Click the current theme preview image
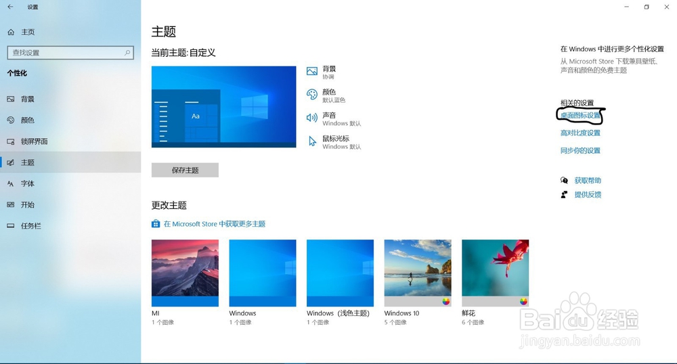Image resolution: width=677 pixels, height=364 pixels. pyautogui.click(x=223, y=106)
